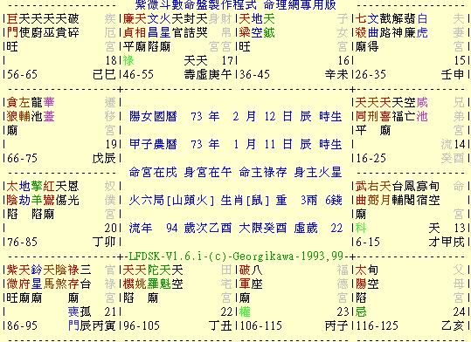Click the text 火六局[山頭火]
The image size is (471, 342).
click(x=171, y=200)
